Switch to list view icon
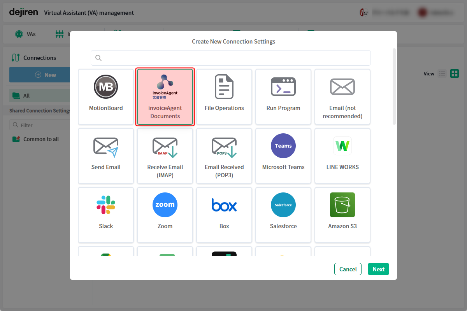The image size is (467, 311). click(x=442, y=73)
